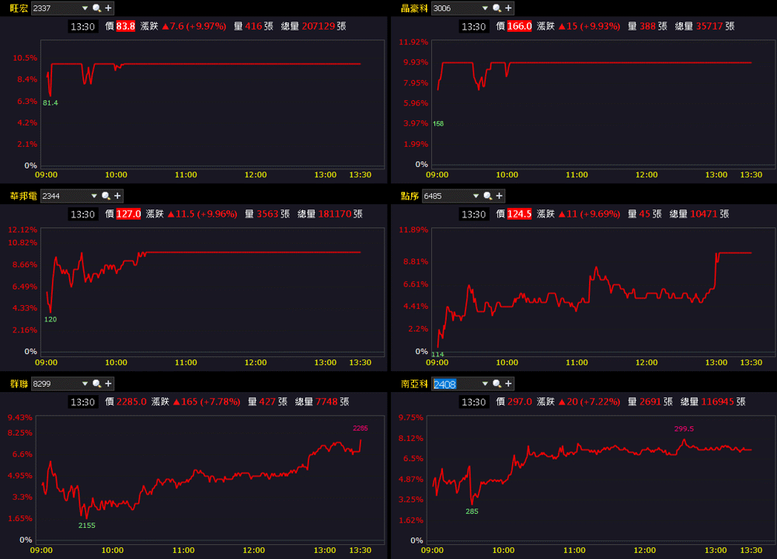777x559 pixels.
Task: Click the search magnifier icon for 南亞科 2408
Action: click(x=497, y=384)
